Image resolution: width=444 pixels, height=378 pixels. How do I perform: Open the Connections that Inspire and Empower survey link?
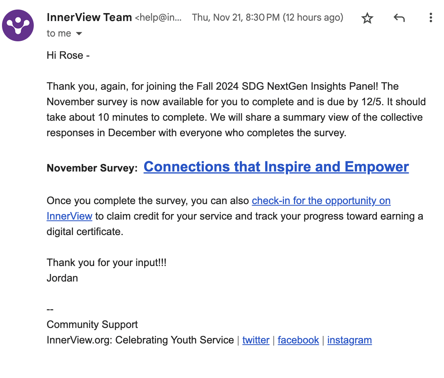pos(276,167)
